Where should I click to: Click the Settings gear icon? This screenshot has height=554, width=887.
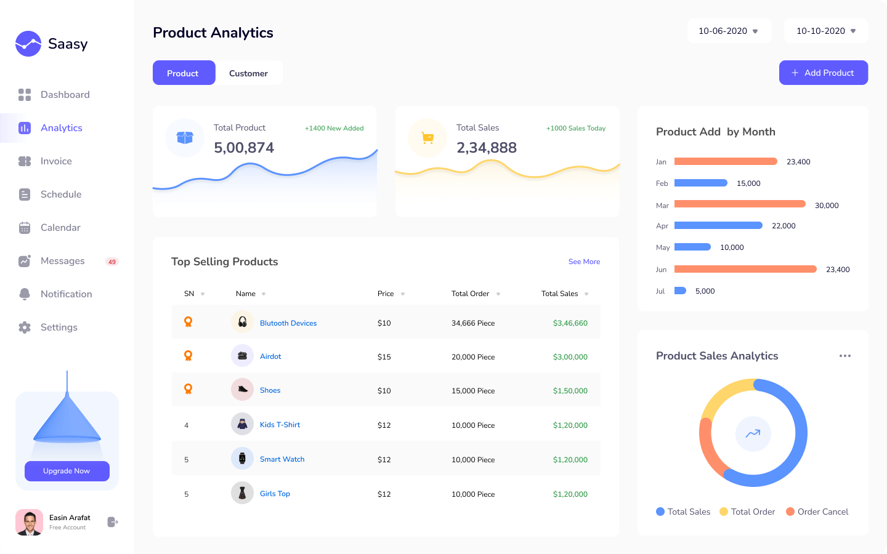(x=25, y=327)
